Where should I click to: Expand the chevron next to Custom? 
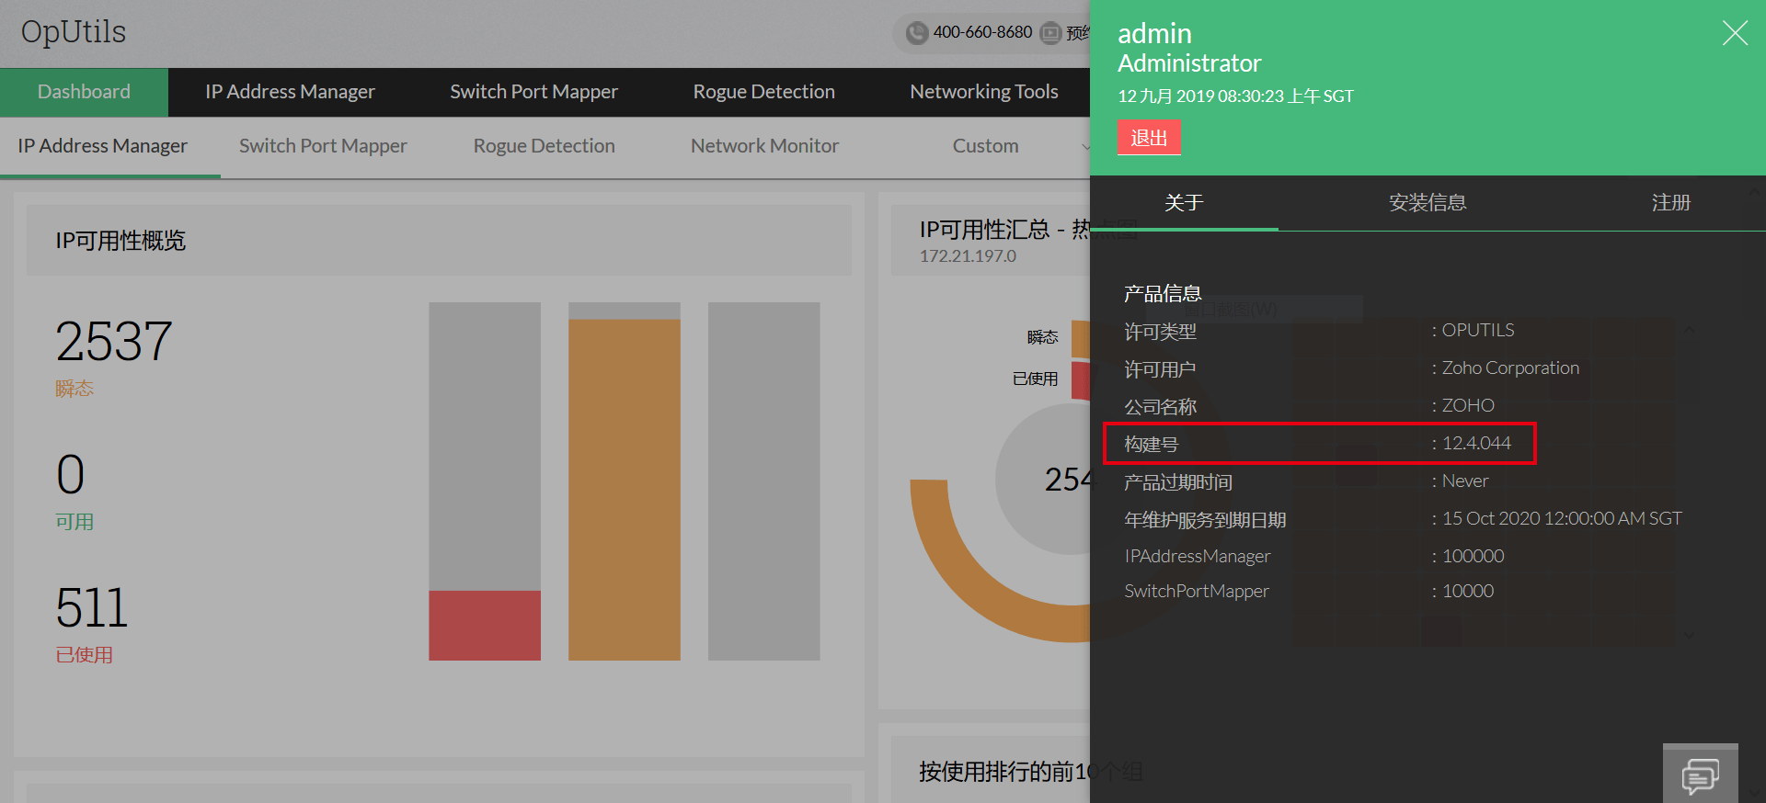click(1085, 147)
